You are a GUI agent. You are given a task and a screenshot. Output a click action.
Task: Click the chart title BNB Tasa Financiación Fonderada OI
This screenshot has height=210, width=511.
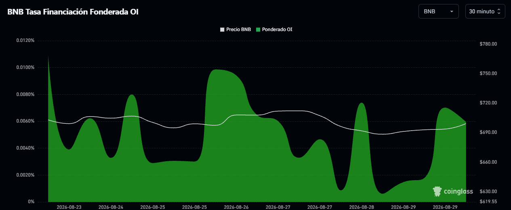(73, 12)
